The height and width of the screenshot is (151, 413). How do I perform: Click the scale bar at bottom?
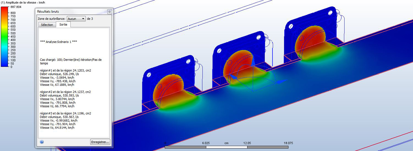226,147
